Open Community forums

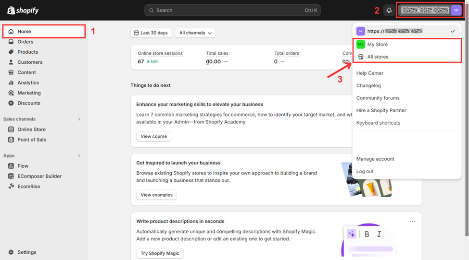point(378,98)
